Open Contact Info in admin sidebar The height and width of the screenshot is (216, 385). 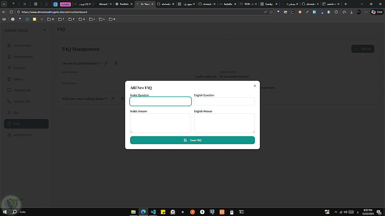[x=26, y=101]
